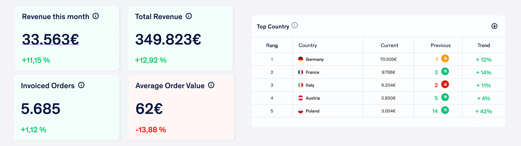
Task: Click Austria's green upward rank arrow
Action: (445, 97)
